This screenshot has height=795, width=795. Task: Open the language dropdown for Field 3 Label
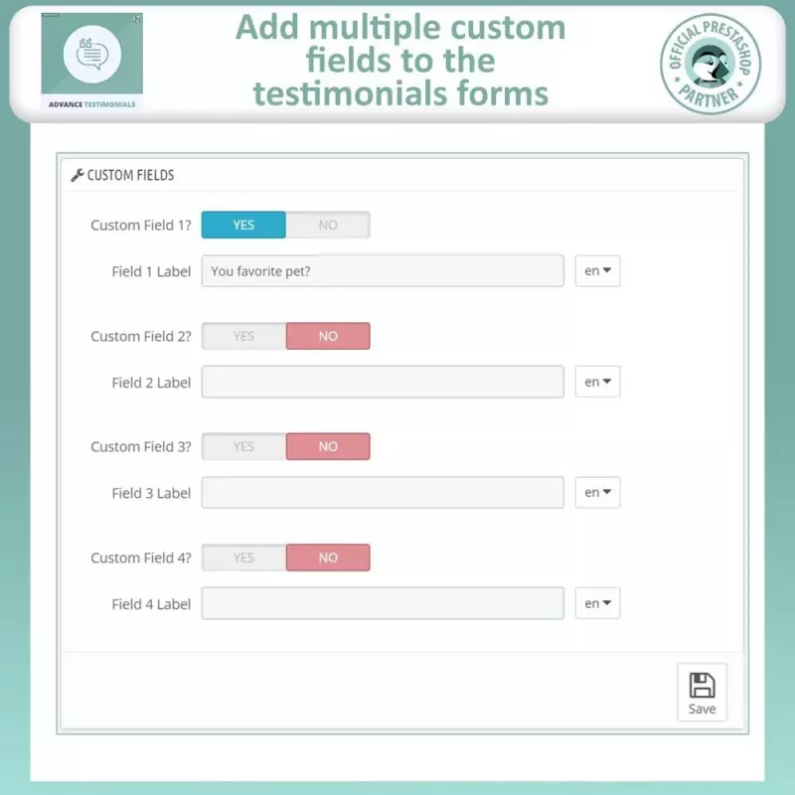(597, 492)
